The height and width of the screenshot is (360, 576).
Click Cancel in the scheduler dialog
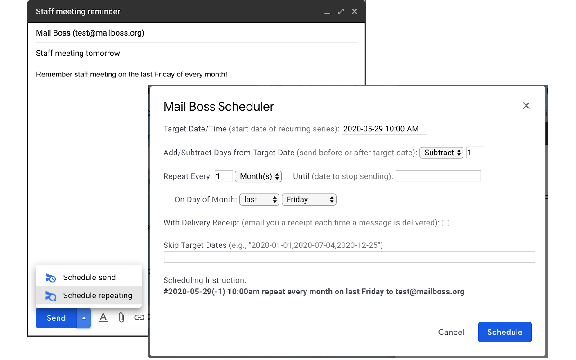click(451, 332)
